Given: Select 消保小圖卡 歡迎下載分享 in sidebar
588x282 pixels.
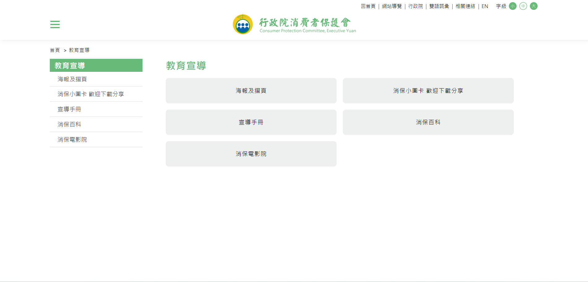Looking at the screenshot, I should 91,94.
